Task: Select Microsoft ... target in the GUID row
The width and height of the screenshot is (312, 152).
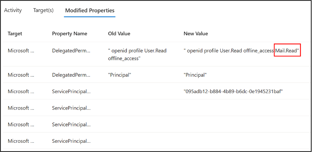Action: coord(21,91)
